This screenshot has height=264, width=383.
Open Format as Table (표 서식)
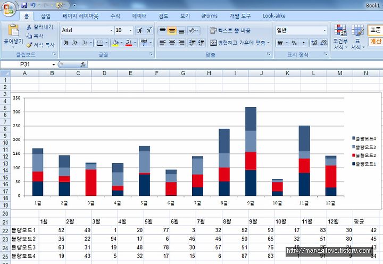[357, 37]
